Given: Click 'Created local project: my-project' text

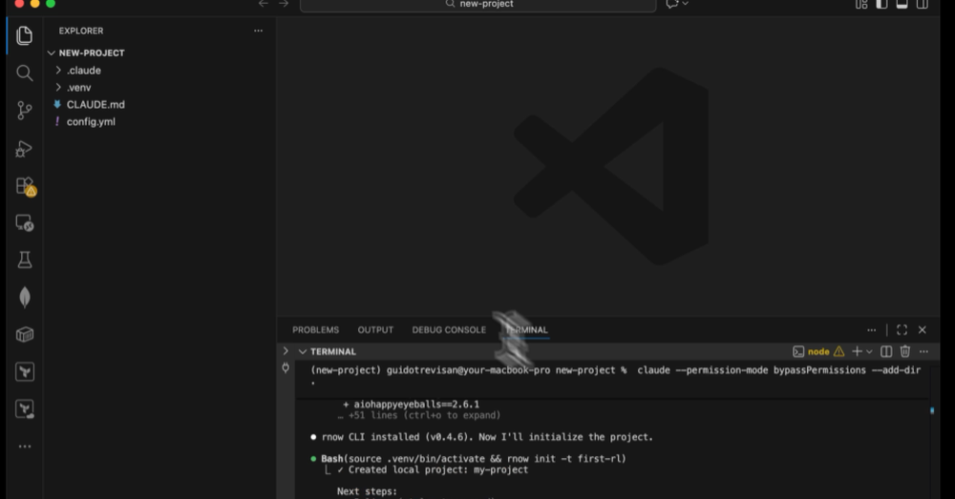Looking at the screenshot, I should pyautogui.click(x=438, y=469).
